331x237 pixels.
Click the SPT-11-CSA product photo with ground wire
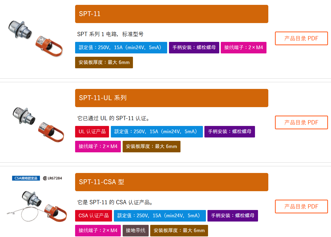point(37,206)
